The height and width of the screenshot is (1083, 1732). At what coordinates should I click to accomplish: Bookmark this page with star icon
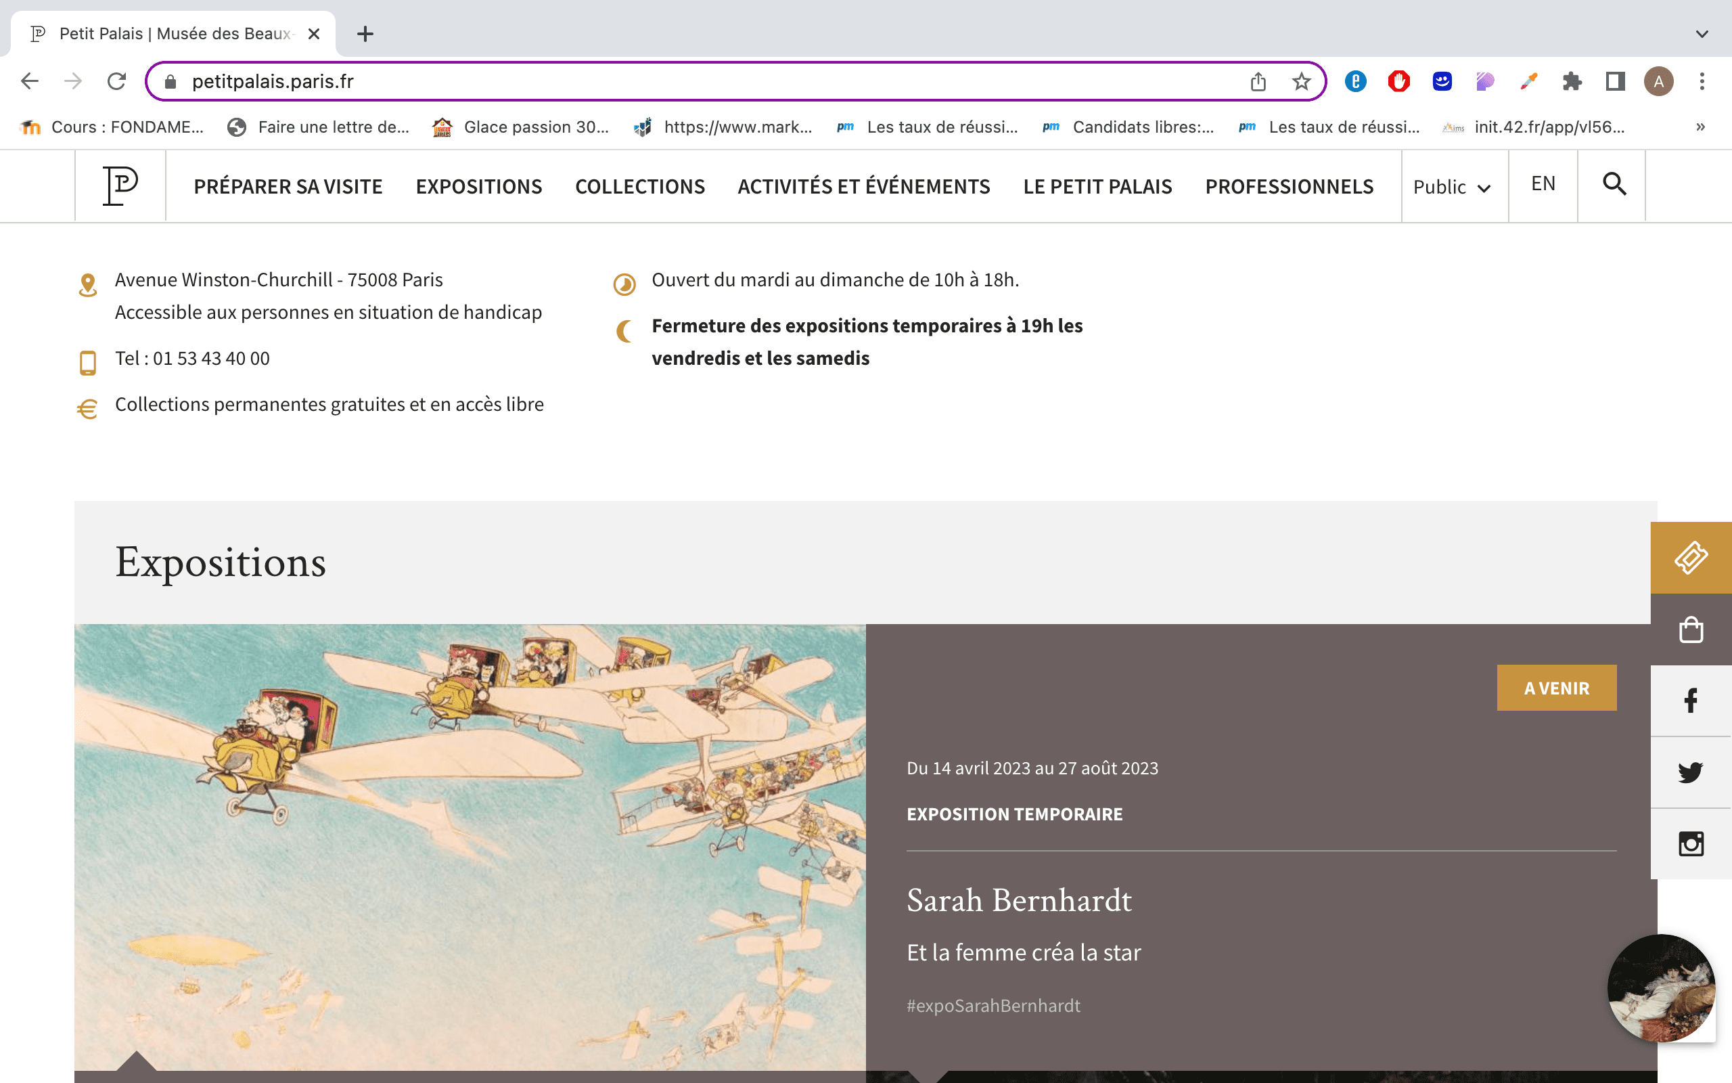click(x=1301, y=82)
